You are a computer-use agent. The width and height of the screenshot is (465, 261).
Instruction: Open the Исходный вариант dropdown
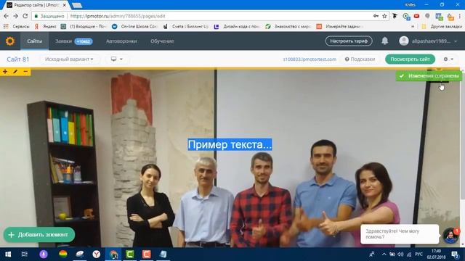click(x=69, y=59)
